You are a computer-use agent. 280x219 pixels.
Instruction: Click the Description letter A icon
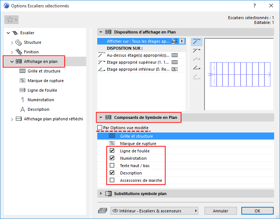click(22, 109)
